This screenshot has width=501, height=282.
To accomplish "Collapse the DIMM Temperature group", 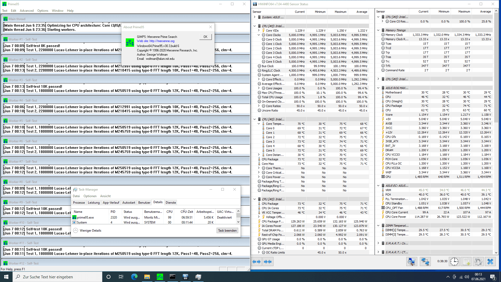I will [378, 225].
